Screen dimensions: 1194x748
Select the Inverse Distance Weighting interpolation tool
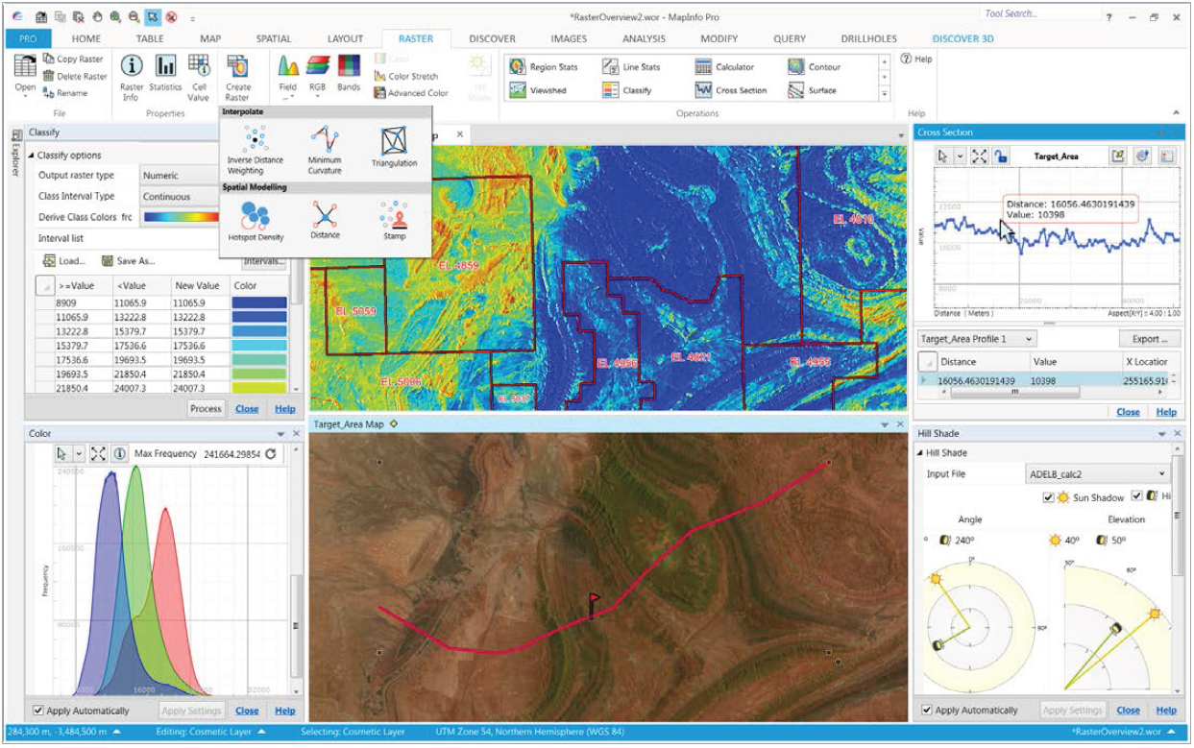click(x=256, y=146)
